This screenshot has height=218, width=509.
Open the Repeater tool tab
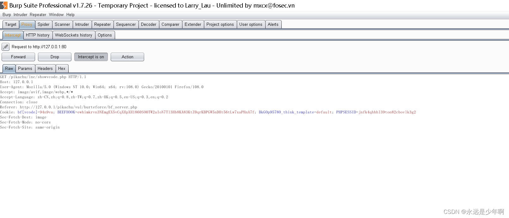(x=102, y=25)
